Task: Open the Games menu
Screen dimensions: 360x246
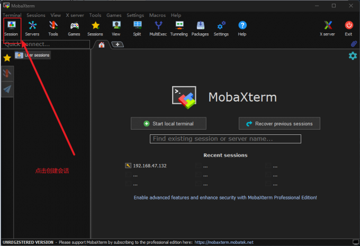Action: point(114,15)
